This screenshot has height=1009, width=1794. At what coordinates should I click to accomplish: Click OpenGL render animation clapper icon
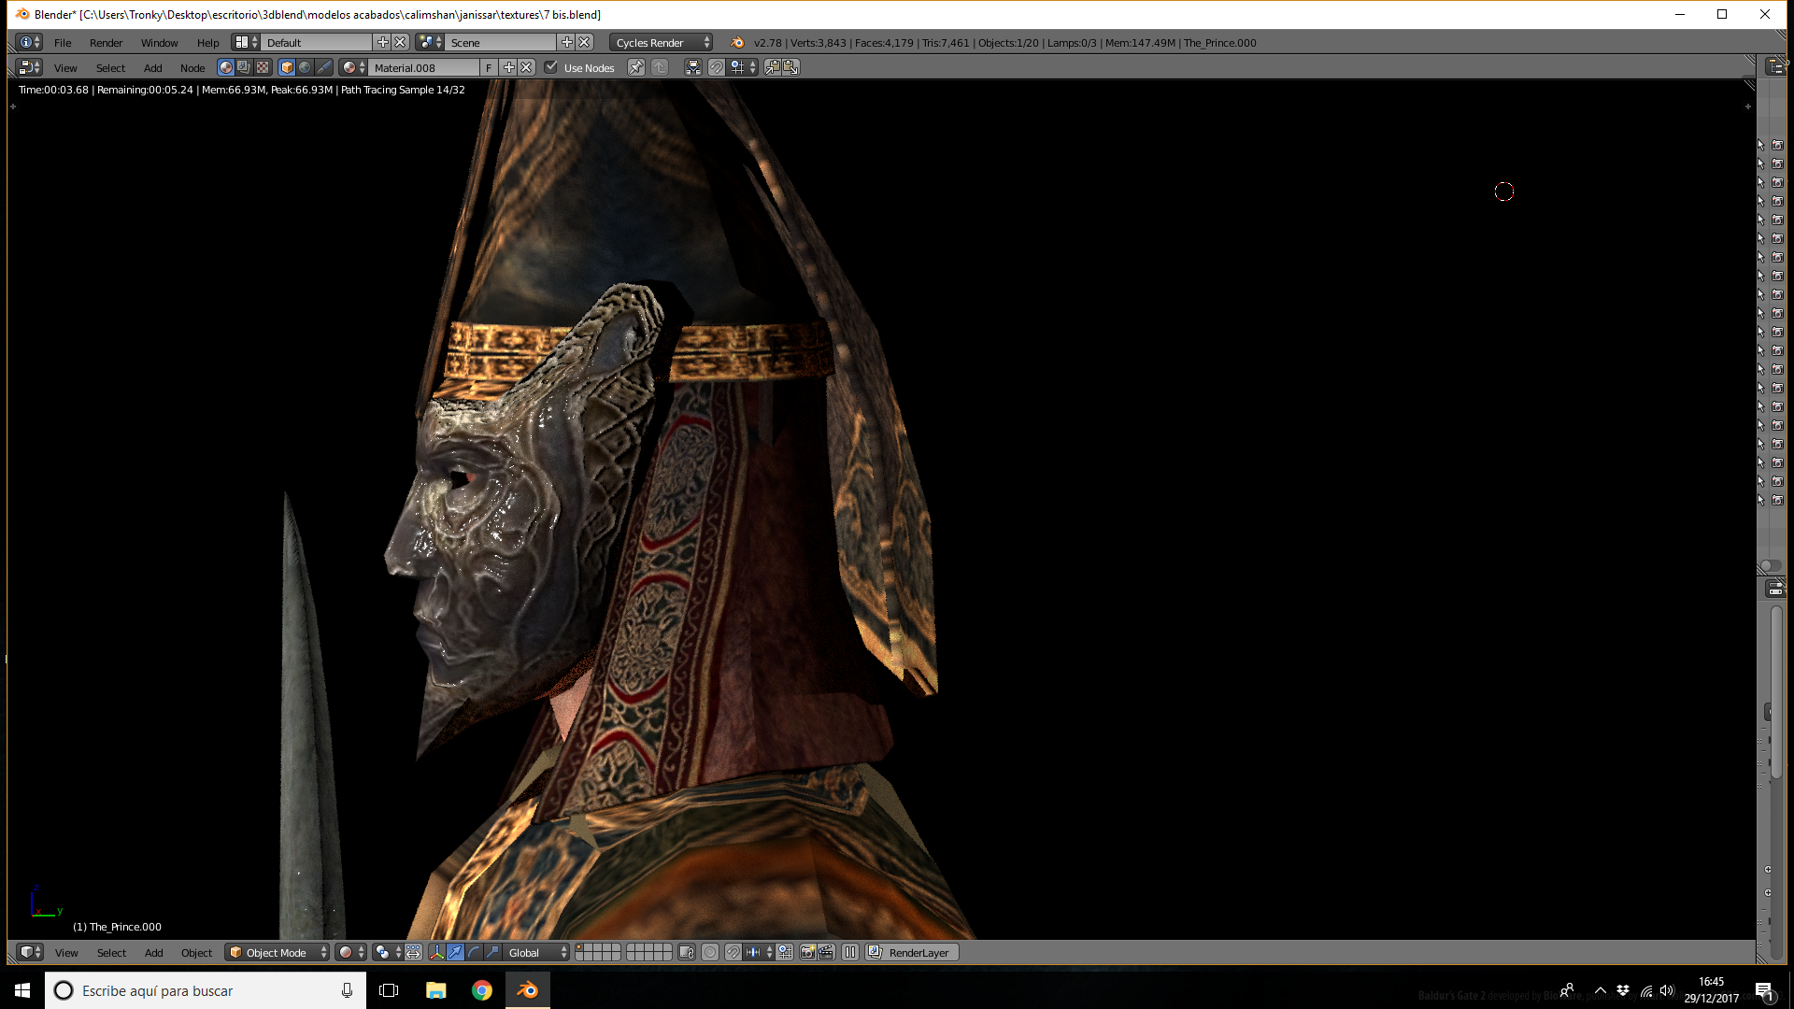click(826, 952)
